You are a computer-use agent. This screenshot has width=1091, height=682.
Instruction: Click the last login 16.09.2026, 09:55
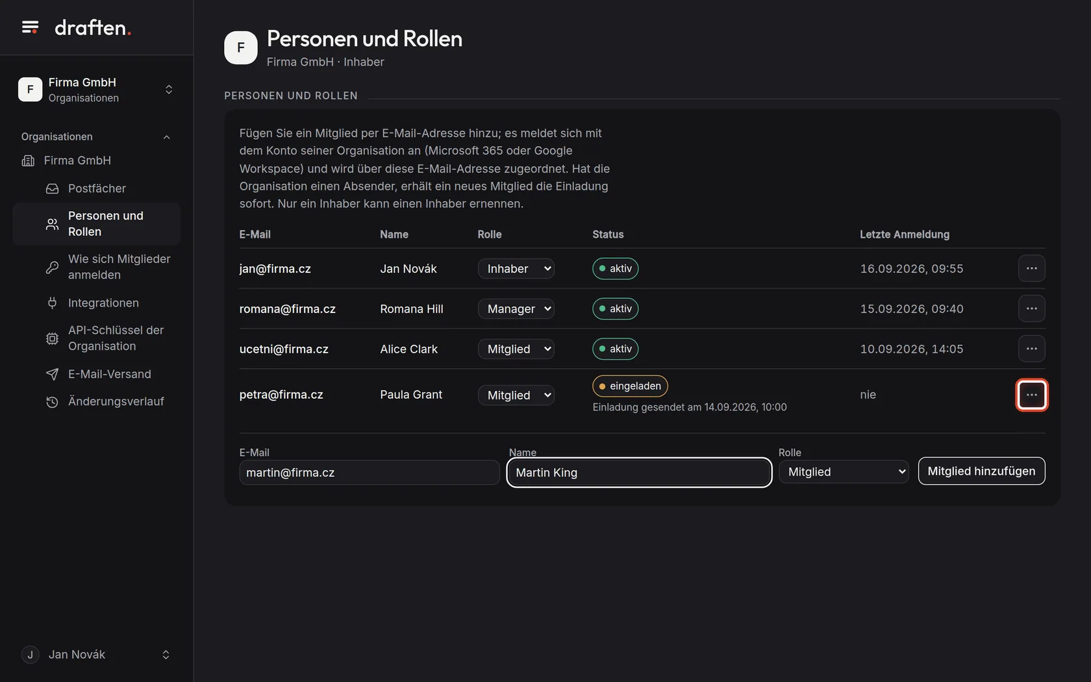click(x=912, y=269)
